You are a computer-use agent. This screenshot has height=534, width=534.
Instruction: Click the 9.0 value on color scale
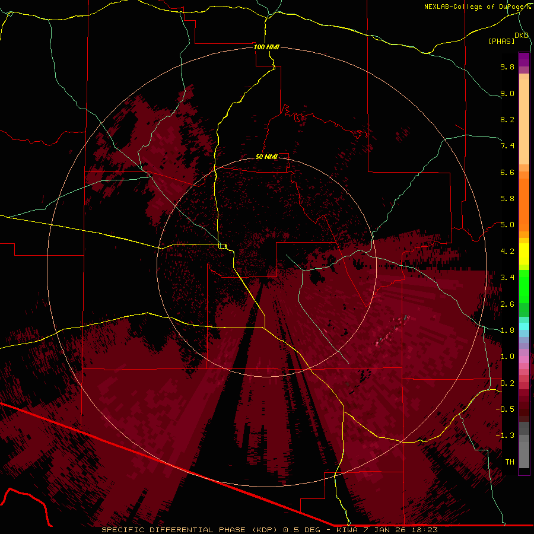click(x=507, y=93)
